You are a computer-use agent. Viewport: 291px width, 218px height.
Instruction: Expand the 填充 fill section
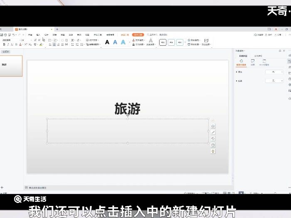[239, 72]
